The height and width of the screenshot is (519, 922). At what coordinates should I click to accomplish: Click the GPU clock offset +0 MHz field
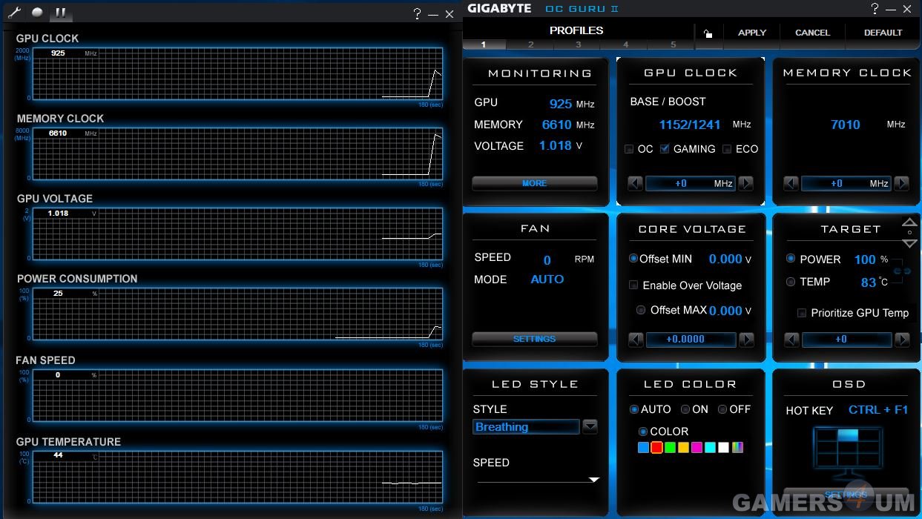tap(691, 183)
